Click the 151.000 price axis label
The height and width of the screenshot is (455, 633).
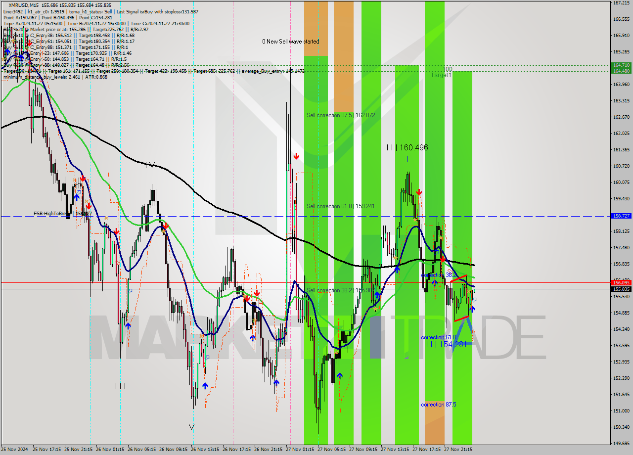pos(621,411)
